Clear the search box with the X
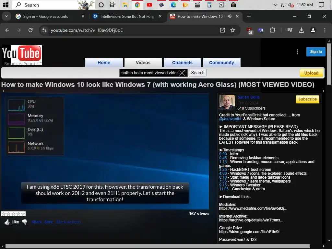332x249 pixels. point(182,73)
